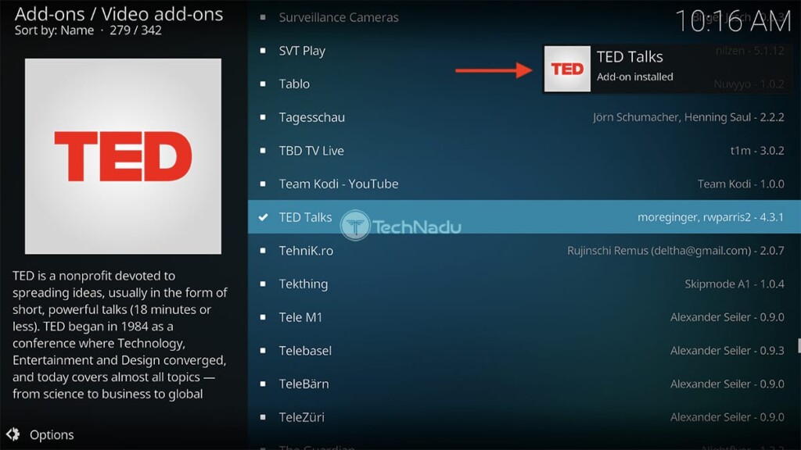Click the 279 / 342 item counter

[x=135, y=30]
